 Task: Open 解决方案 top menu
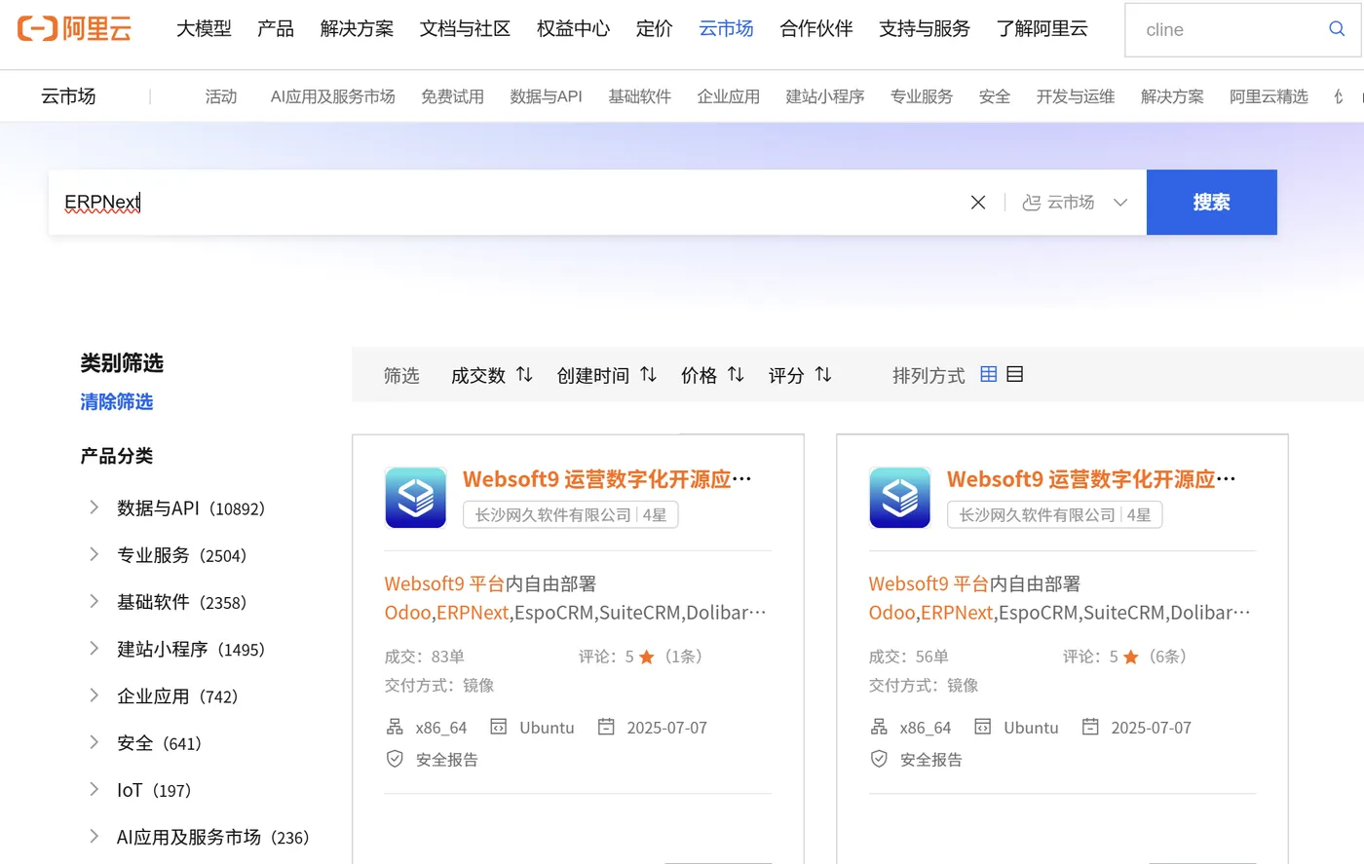click(357, 29)
